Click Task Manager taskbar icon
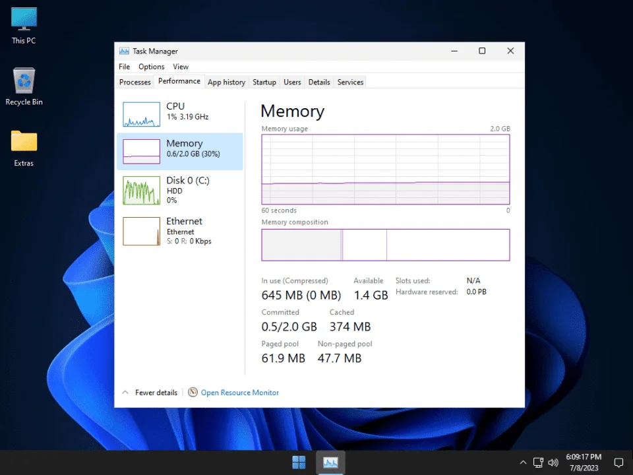The width and height of the screenshot is (633, 475). pos(330,462)
